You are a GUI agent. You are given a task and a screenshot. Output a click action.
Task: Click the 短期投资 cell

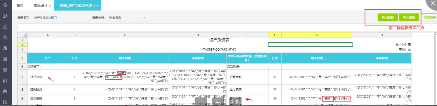[47, 89]
